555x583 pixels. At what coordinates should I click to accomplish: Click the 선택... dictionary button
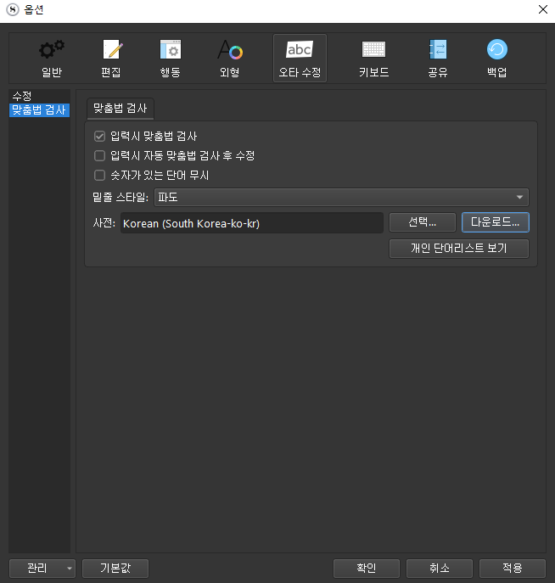click(x=423, y=222)
